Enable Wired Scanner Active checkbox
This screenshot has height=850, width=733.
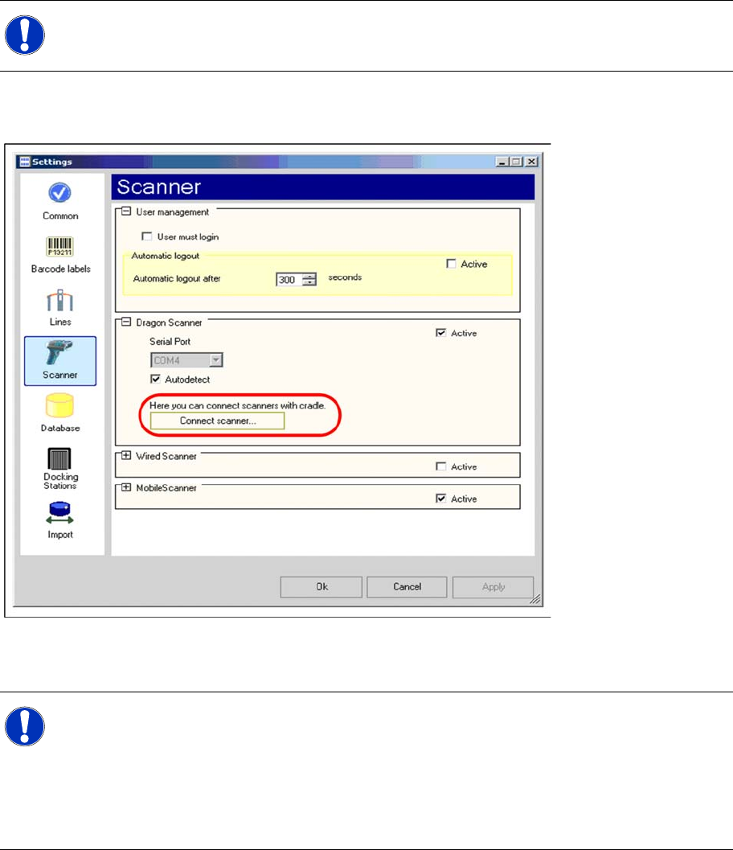[441, 466]
